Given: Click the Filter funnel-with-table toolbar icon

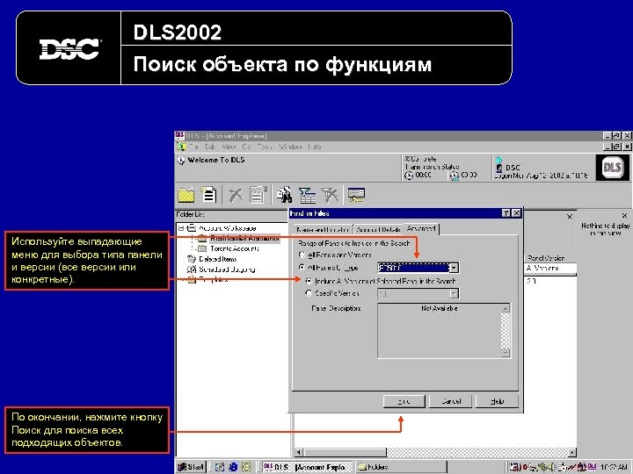Looking at the screenshot, I should (307, 196).
